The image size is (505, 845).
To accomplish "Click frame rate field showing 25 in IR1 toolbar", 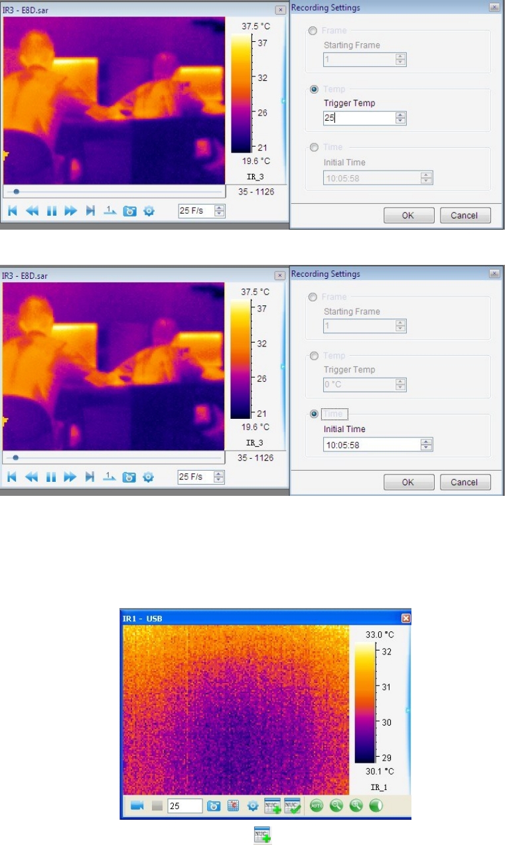I will 184,806.
